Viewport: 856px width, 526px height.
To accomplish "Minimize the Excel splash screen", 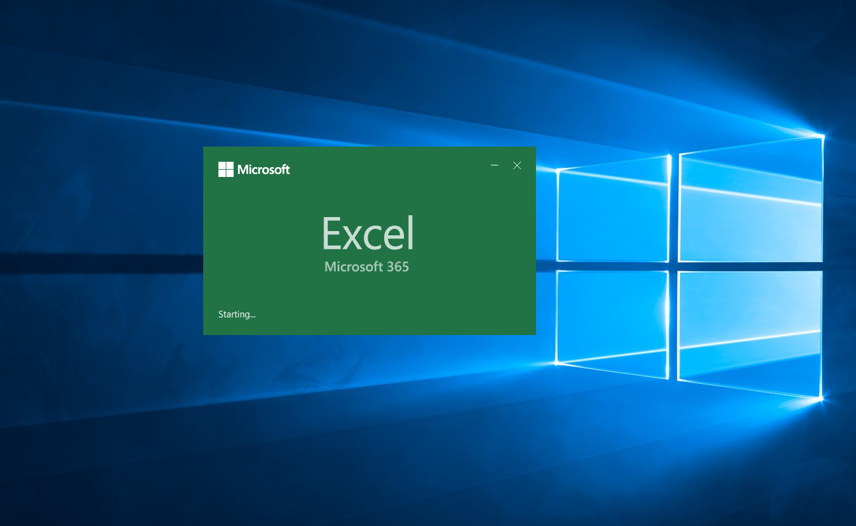I will pos(494,165).
